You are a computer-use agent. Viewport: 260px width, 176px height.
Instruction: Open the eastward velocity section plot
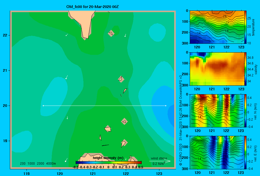click(217, 152)
